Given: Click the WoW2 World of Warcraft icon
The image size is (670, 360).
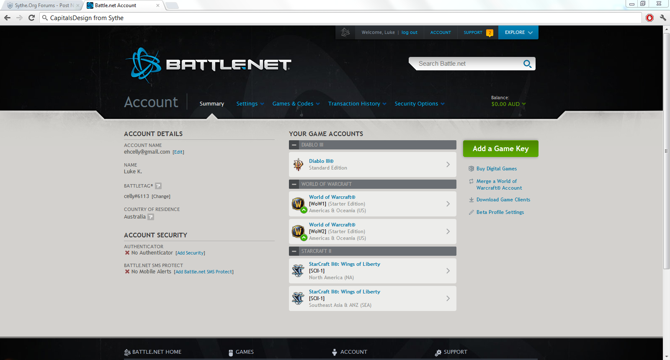Looking at the screenshot, I should pyautogui.click(x=298, y=231).
